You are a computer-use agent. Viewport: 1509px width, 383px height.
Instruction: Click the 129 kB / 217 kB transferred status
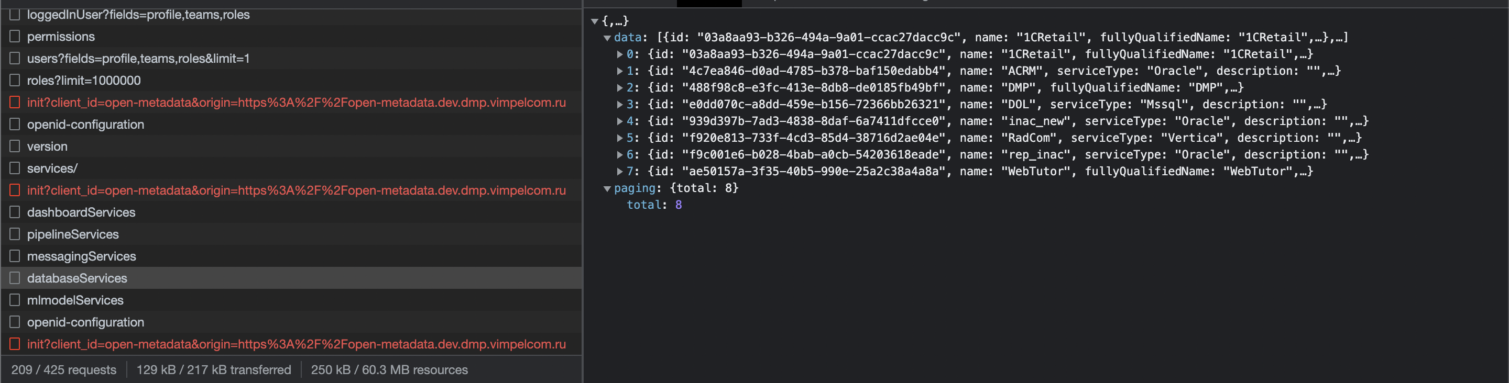pyautogui.click(x=214, y=369)
